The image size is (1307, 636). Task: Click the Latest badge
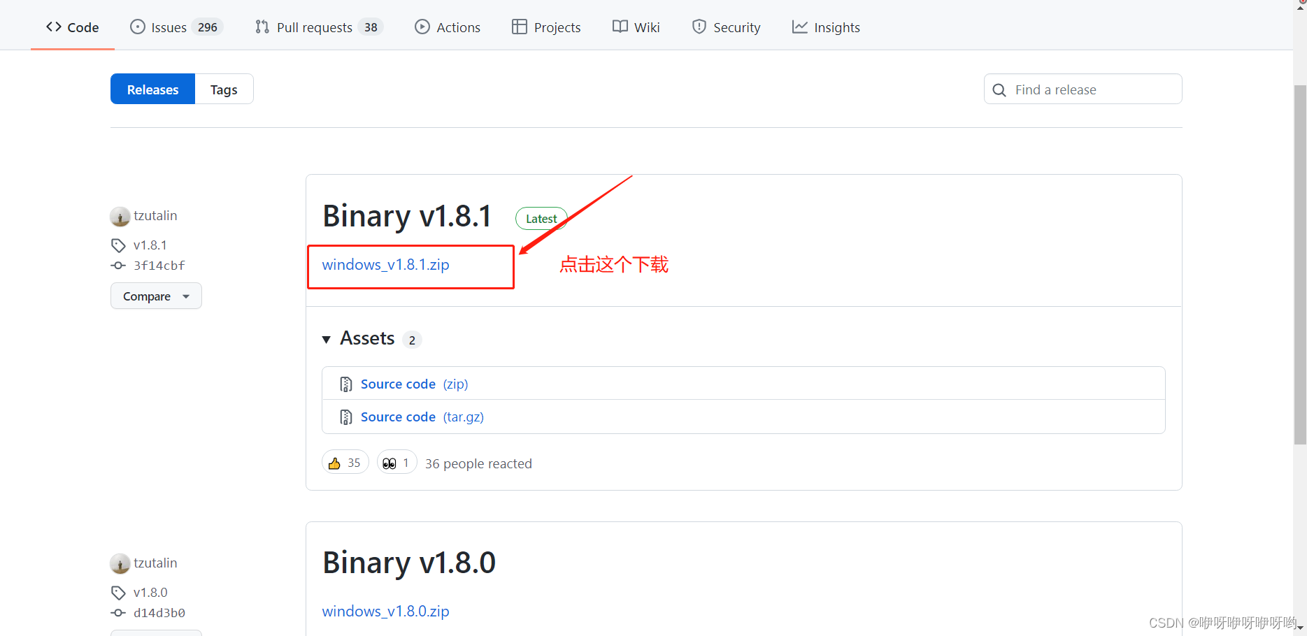pos(541,219)
